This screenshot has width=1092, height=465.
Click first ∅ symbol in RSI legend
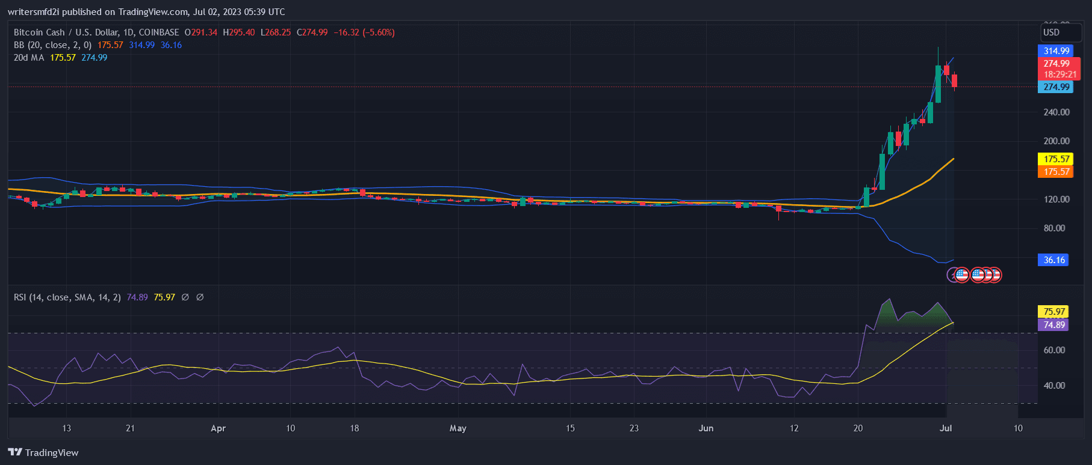pyautogui.click(x=185, y=297)
